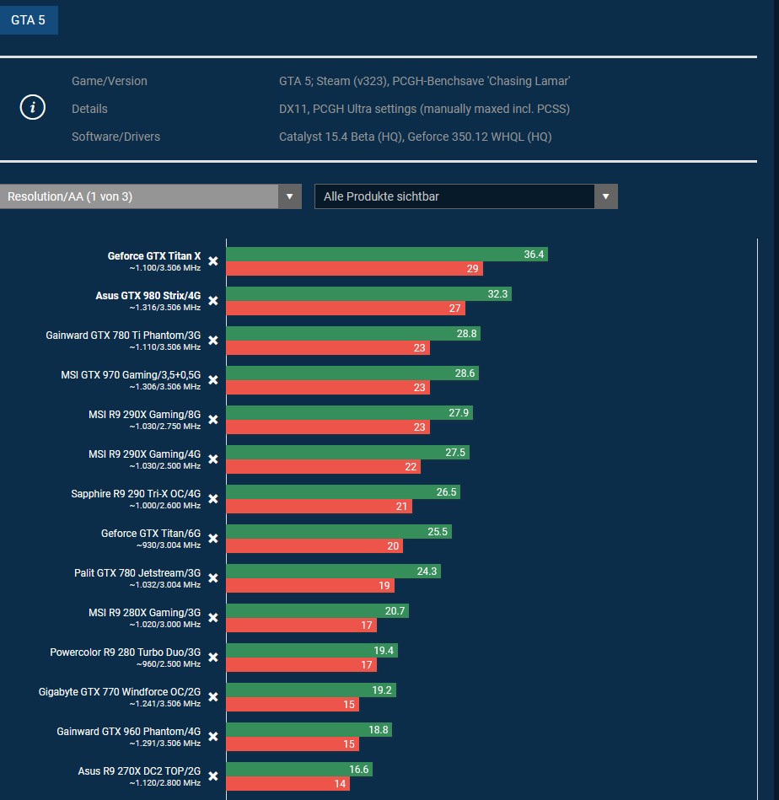Viewport: 779px width, 800px height.
Task: Click the Catalyst 15.4 Beta driver text
Action: [416, 137]
